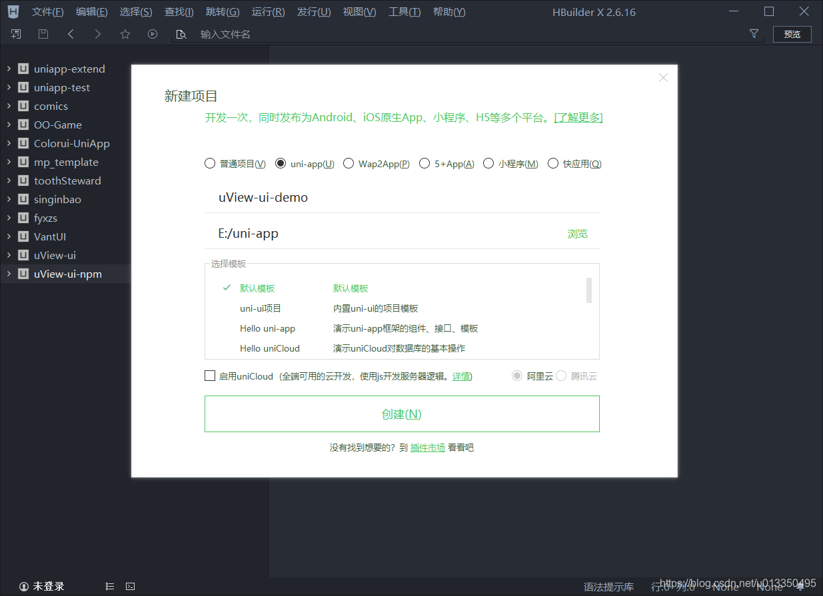Screen dimensions: 823x596
Task: Click the 创建(N) button
Action: (402, 414)
